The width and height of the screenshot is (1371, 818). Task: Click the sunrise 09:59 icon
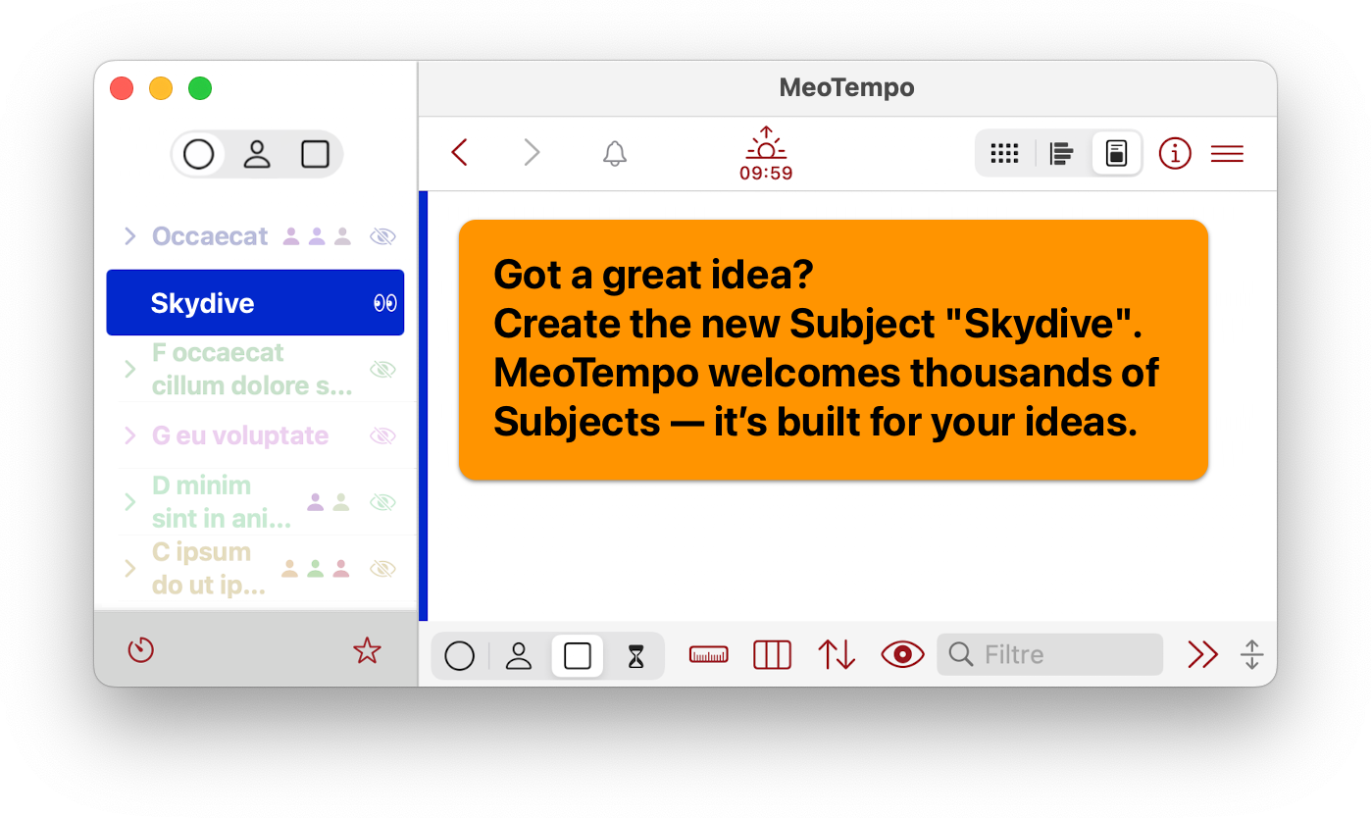coord(766,154)
